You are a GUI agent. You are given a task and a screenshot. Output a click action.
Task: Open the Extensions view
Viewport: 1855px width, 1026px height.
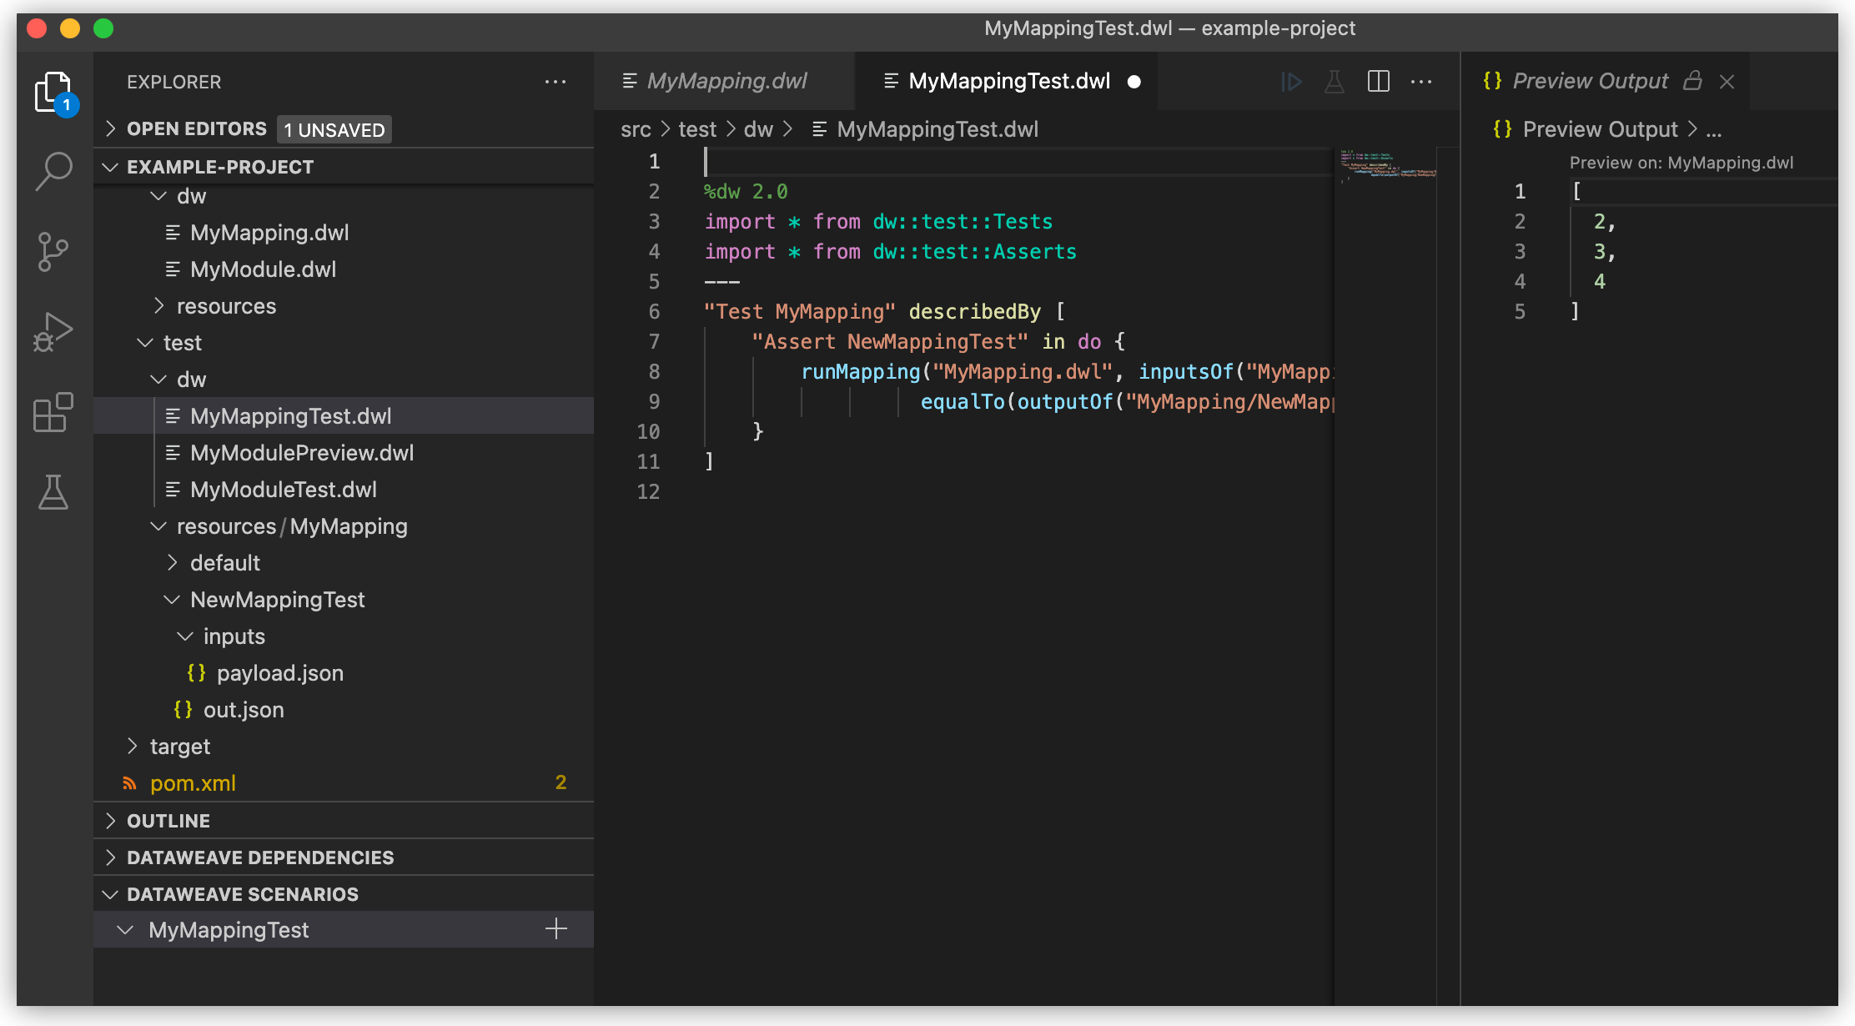tap(53, 412)
